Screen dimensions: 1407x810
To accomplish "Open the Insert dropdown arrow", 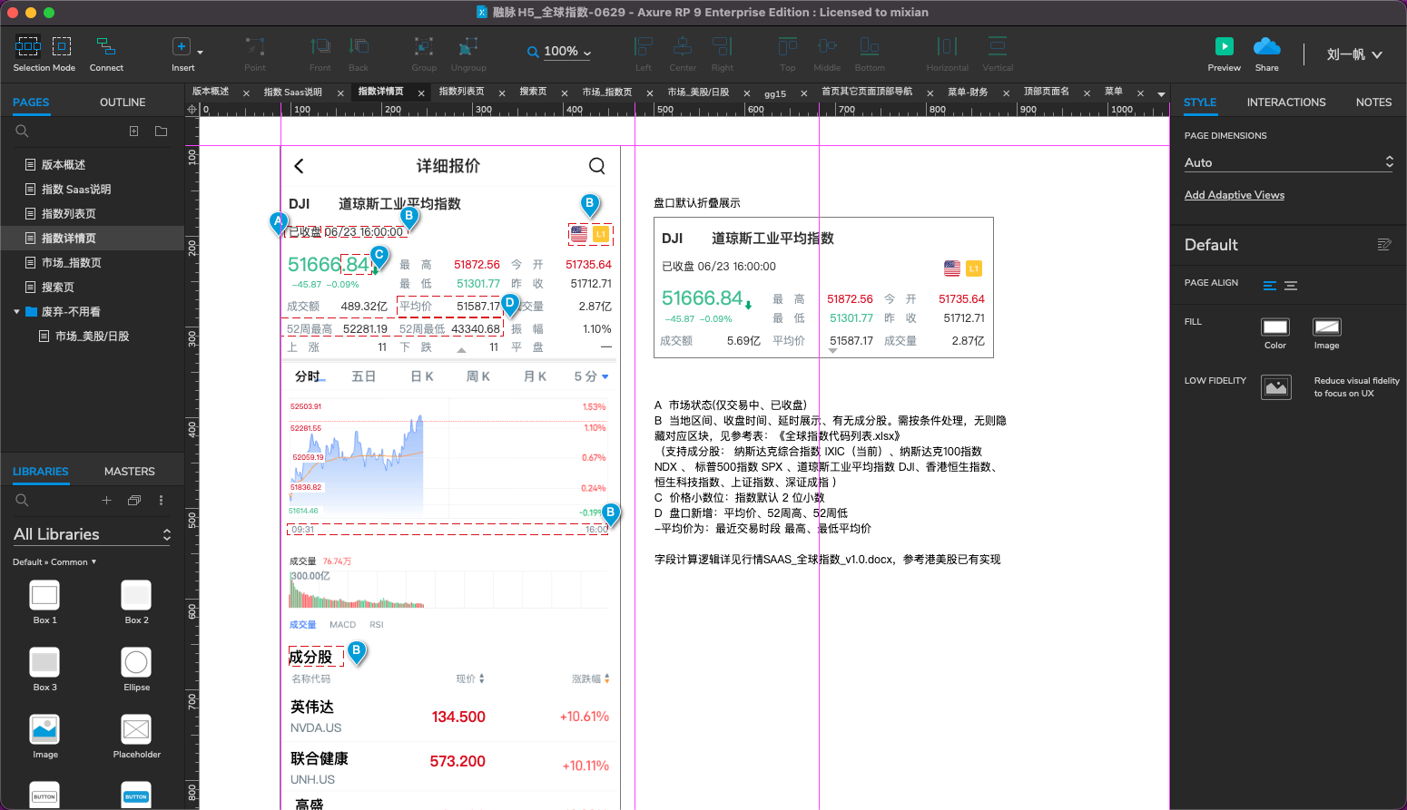I will point(200,53).
